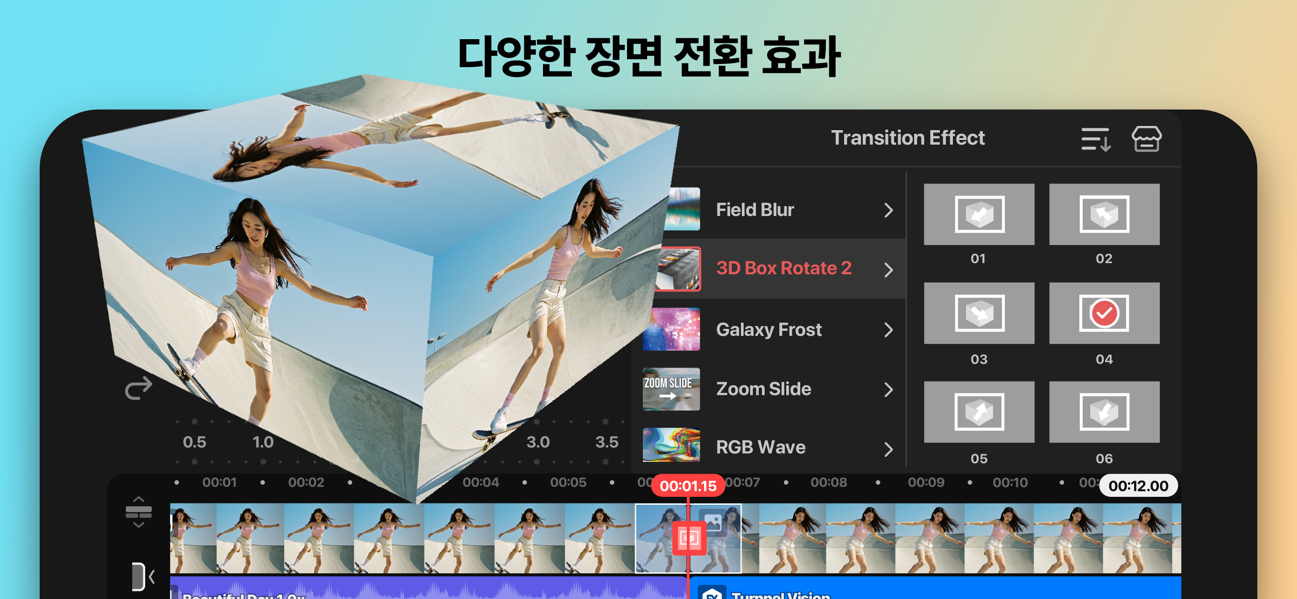
Task: Set transition duration to 3.0
Action: (x=538, y=442)
